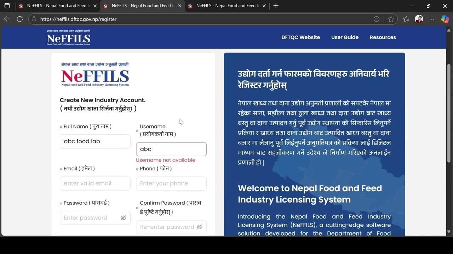Close the first NeFFILS tab
This screenshot has height=254, width=453.
pos(95,6)
